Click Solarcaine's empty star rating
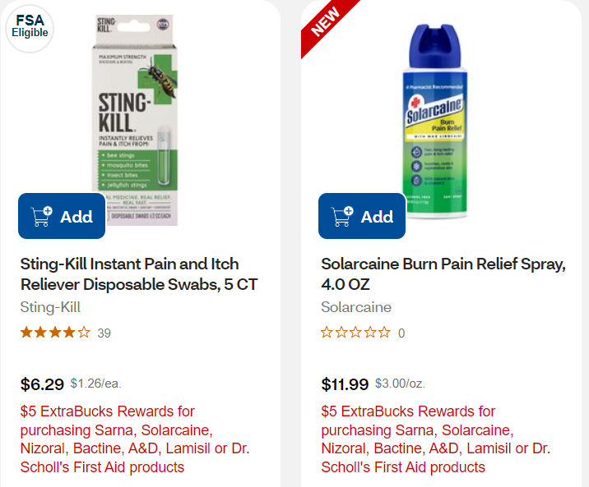This screenshot has height=487, width=589. coord(355,333)
